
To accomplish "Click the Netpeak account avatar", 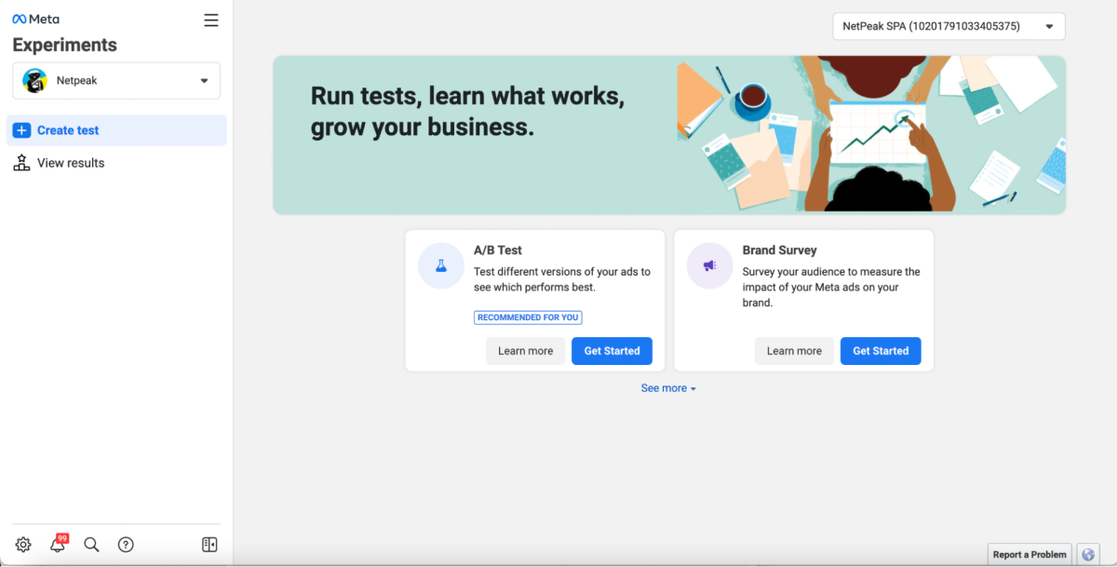I will 35,81.
